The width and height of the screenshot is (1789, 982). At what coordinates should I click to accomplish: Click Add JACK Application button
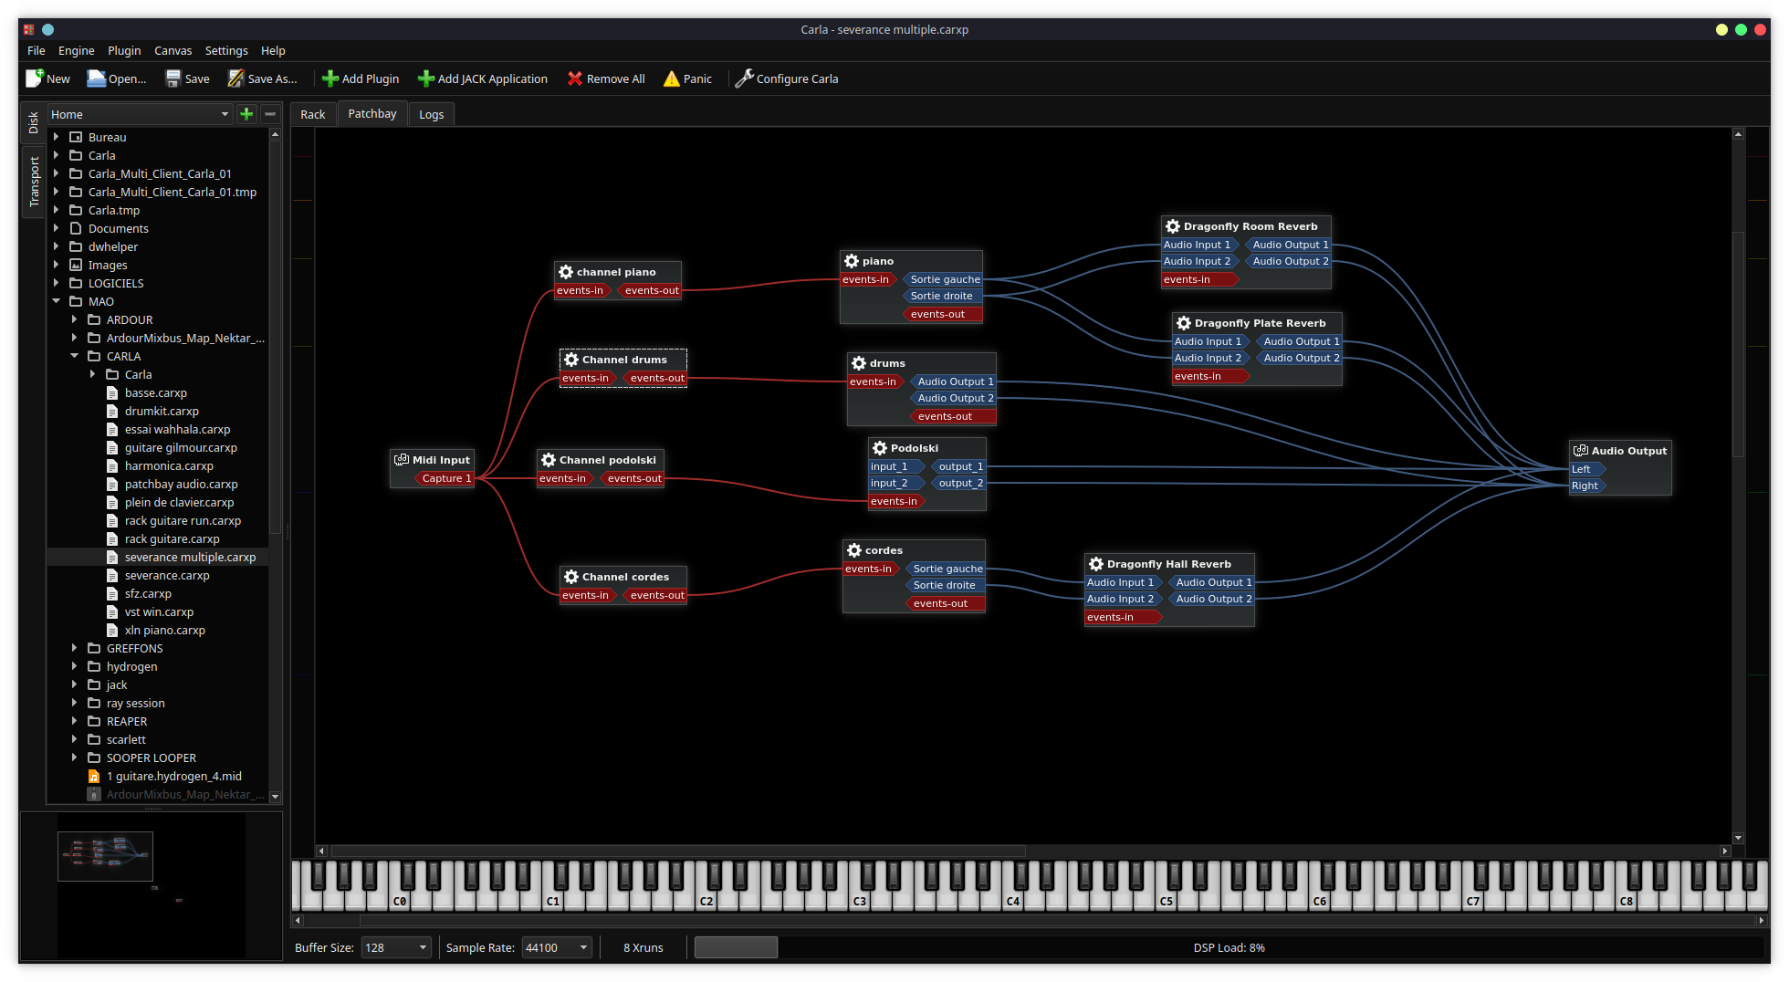482,78
